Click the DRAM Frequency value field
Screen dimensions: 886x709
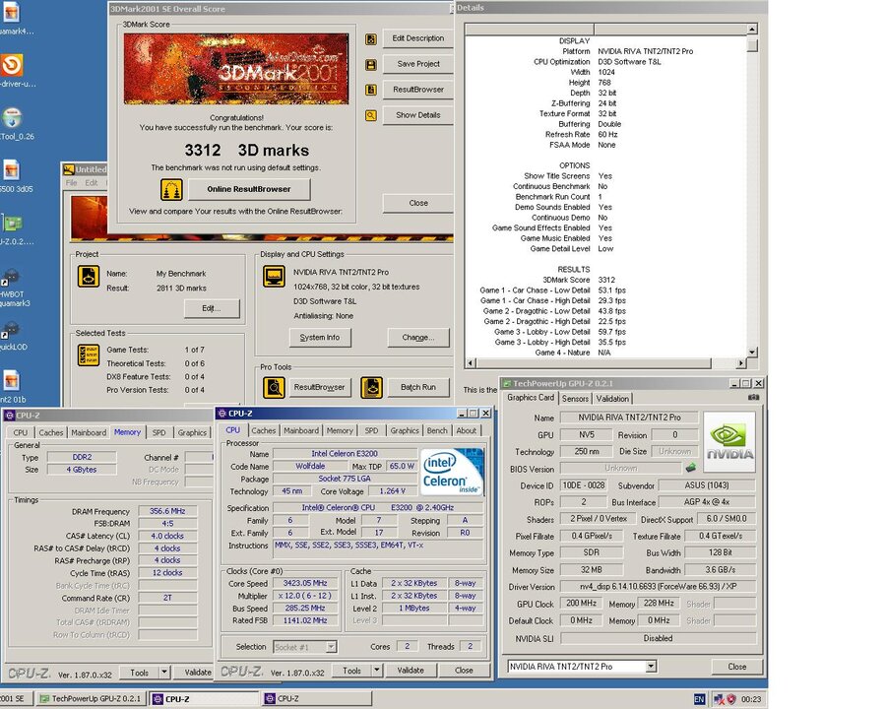(x=167, y=511)
